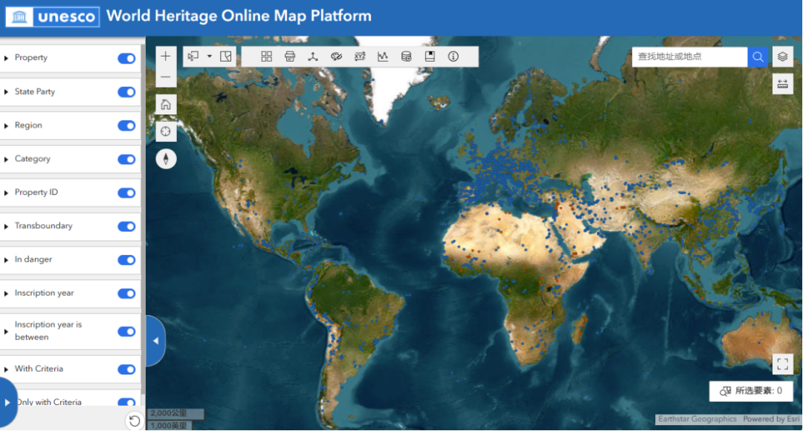
Task: Expand the Category filter arrow
Action: pos(6,160)
